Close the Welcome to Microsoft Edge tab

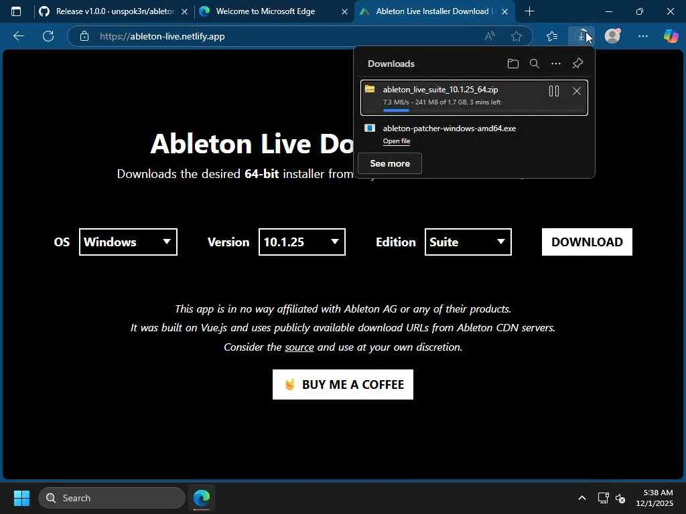click(x=345, y=12)
